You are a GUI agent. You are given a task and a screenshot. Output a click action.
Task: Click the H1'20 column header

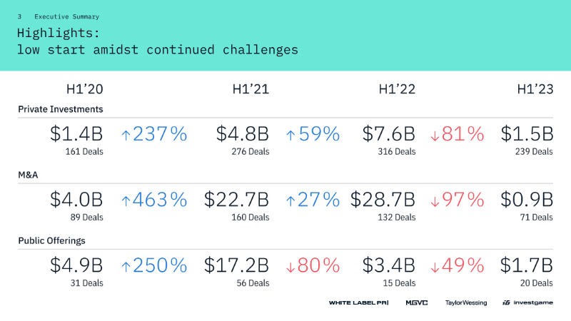tap(84, 89)
